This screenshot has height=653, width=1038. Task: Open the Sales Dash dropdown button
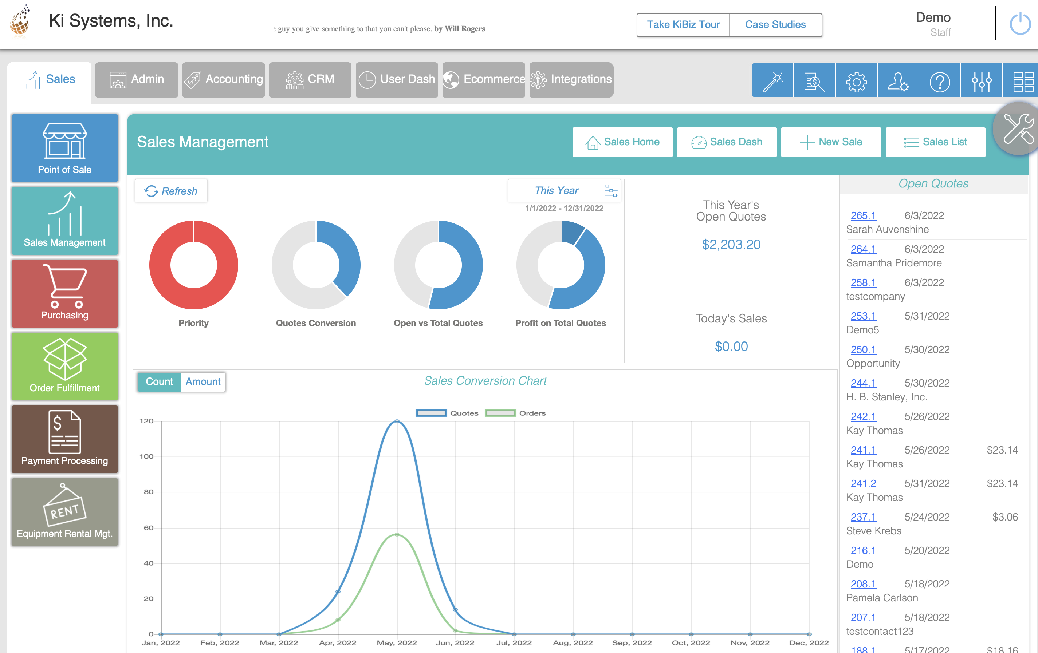coord(726,142)
